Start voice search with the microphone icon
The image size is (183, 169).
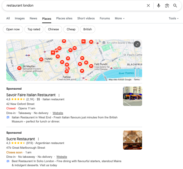(x=159, y=6)
